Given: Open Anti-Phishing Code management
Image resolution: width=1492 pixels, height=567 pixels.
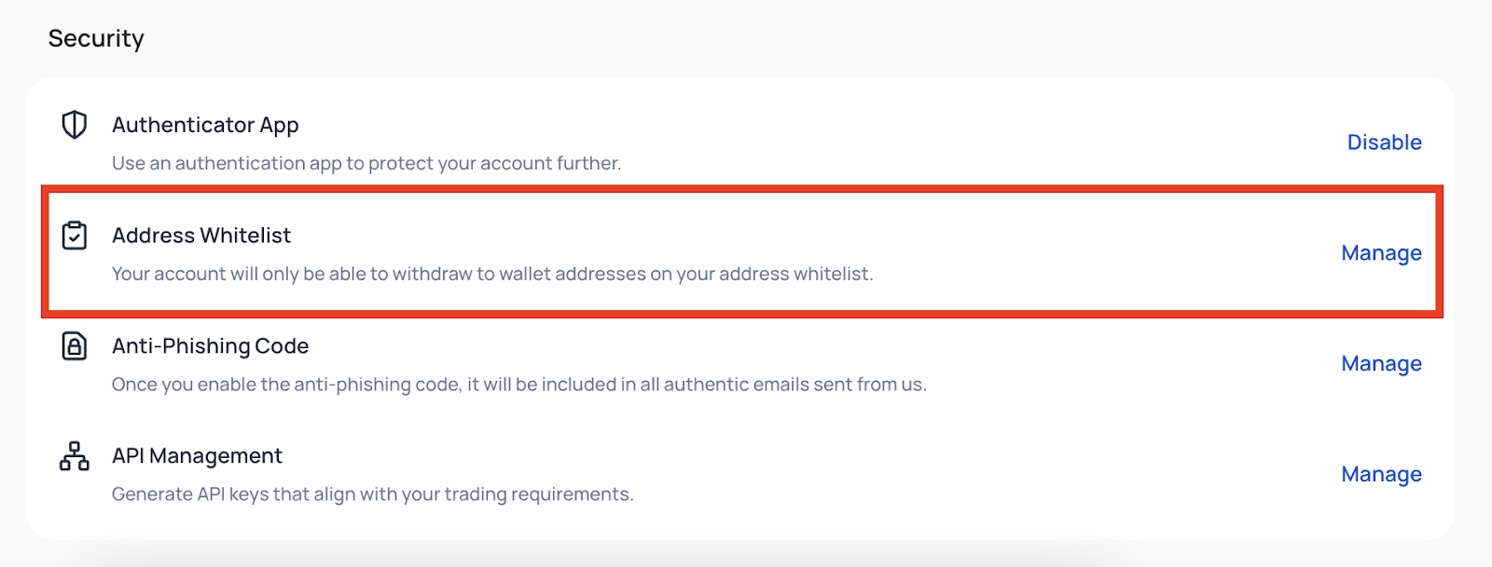Looking at the screenshot, I should click(1381, 363).
